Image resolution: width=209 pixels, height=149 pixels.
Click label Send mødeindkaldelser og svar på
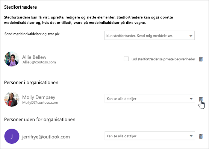click(x=32, y=34)
